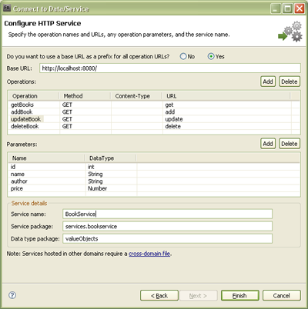
Task: Maximize the Connect to Data/Service dialog
Action: tap(287, 8)
